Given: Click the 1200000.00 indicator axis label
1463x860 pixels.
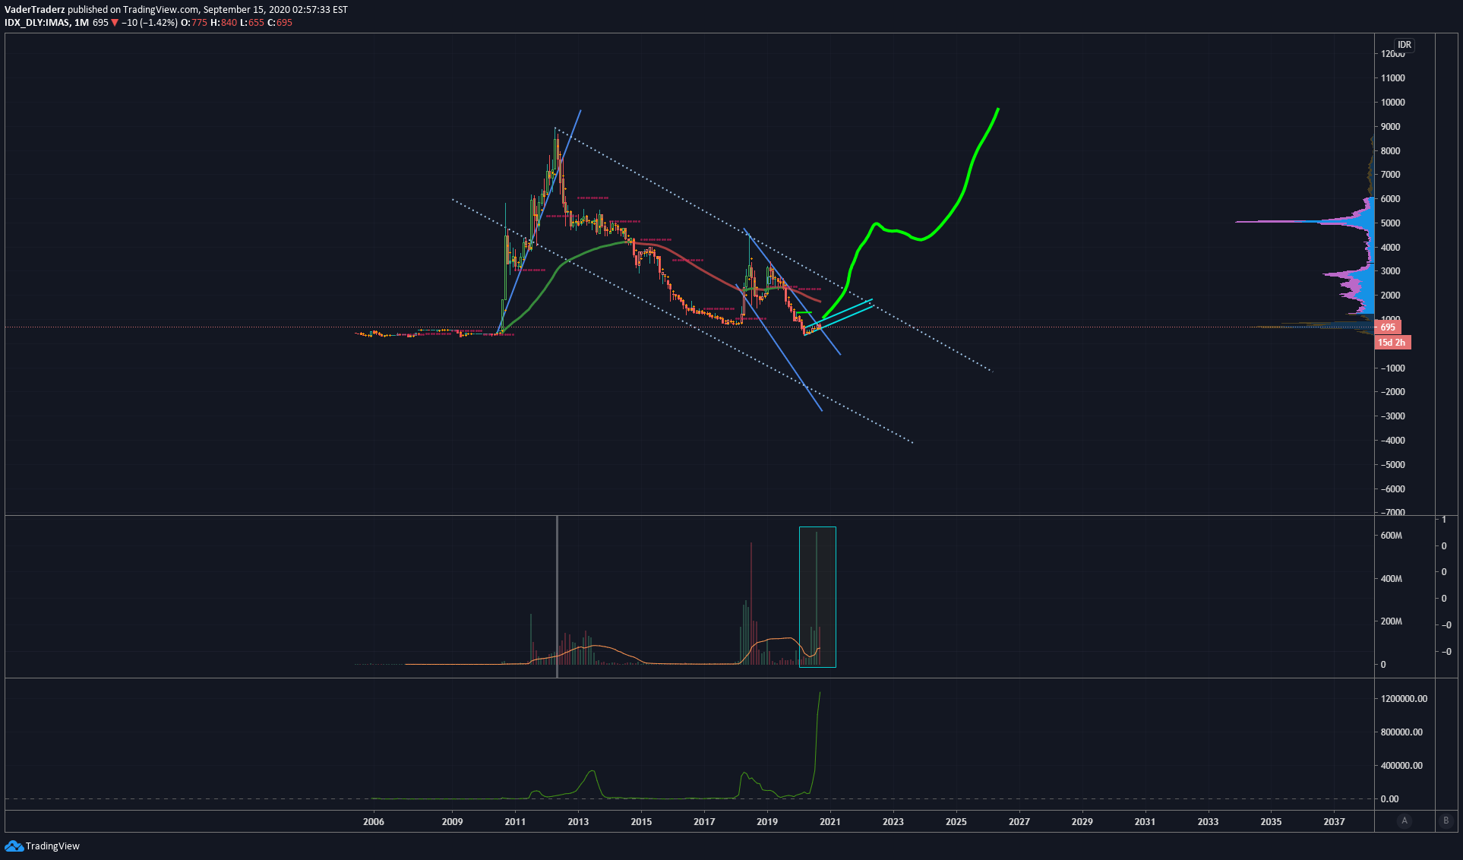Looking at the screenshot, I should (1404, 699).
